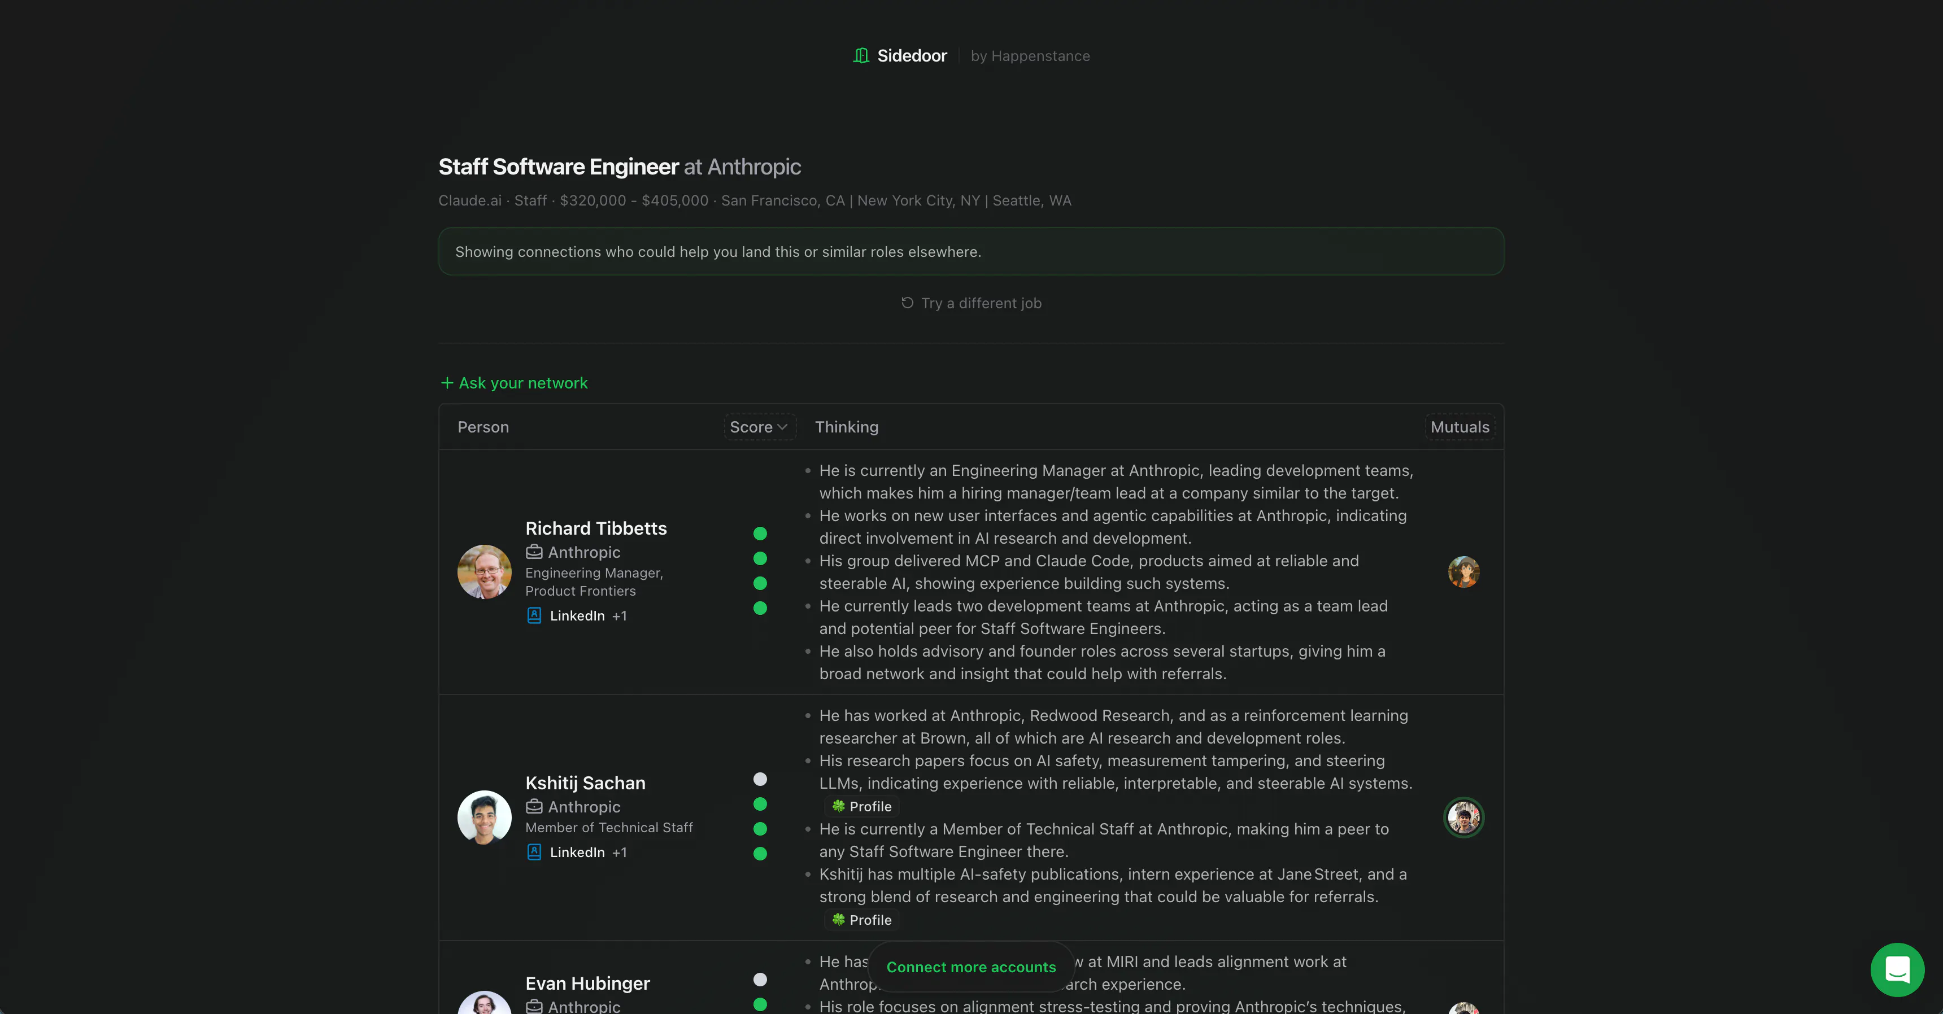The height and width of the screenshot is (1014, 1943).
Task: Open the chat support bubble icon
Action: pyautogui.click(x=1897, y=969)
